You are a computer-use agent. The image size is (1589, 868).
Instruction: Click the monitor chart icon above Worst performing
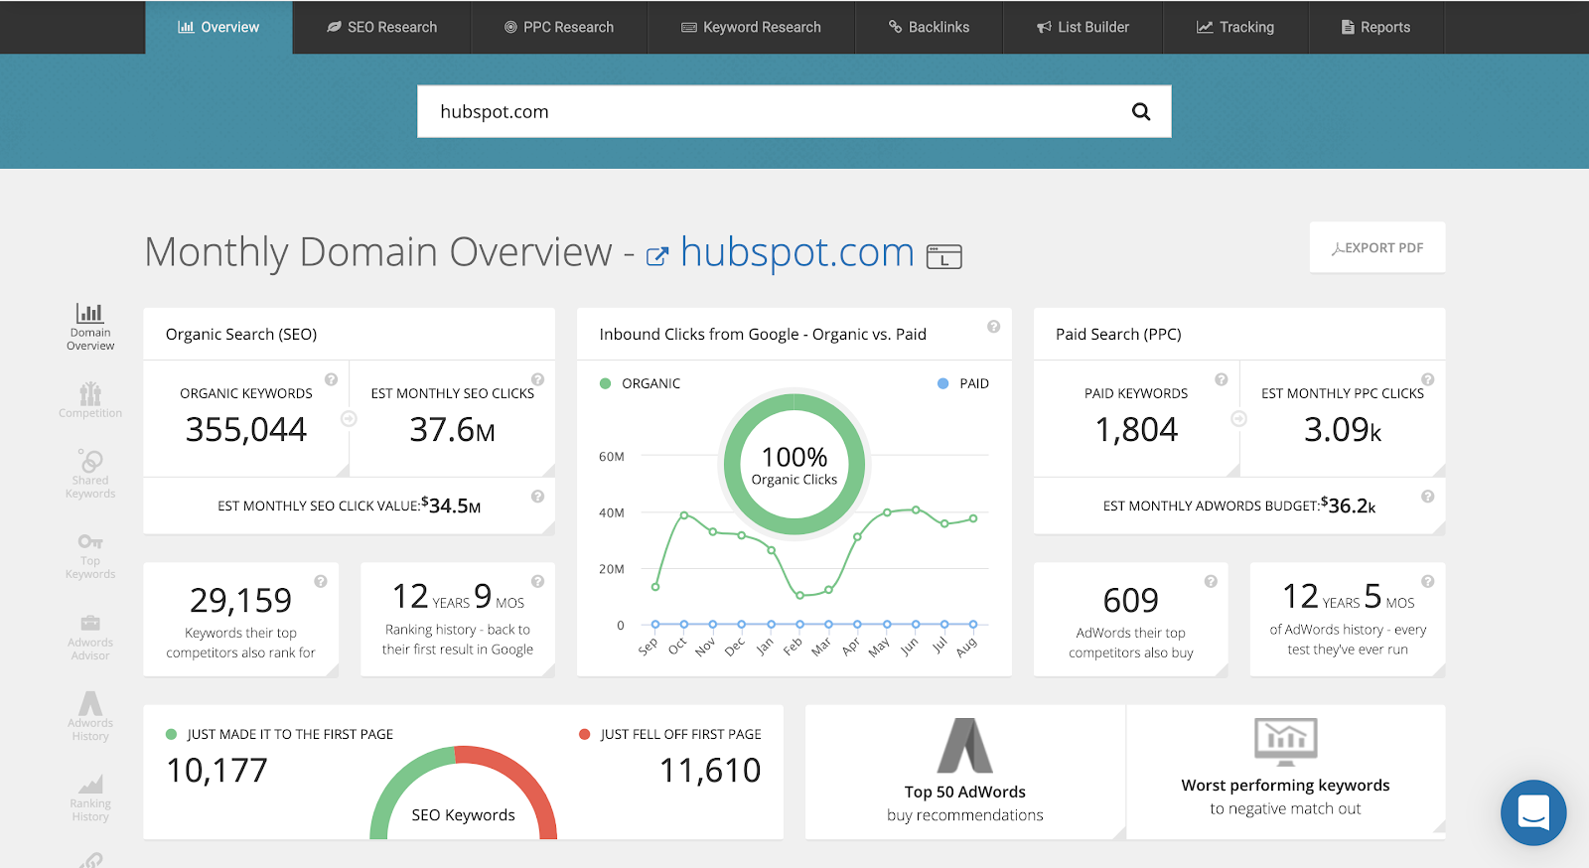pyautogui.click(x=1286, y=742)
